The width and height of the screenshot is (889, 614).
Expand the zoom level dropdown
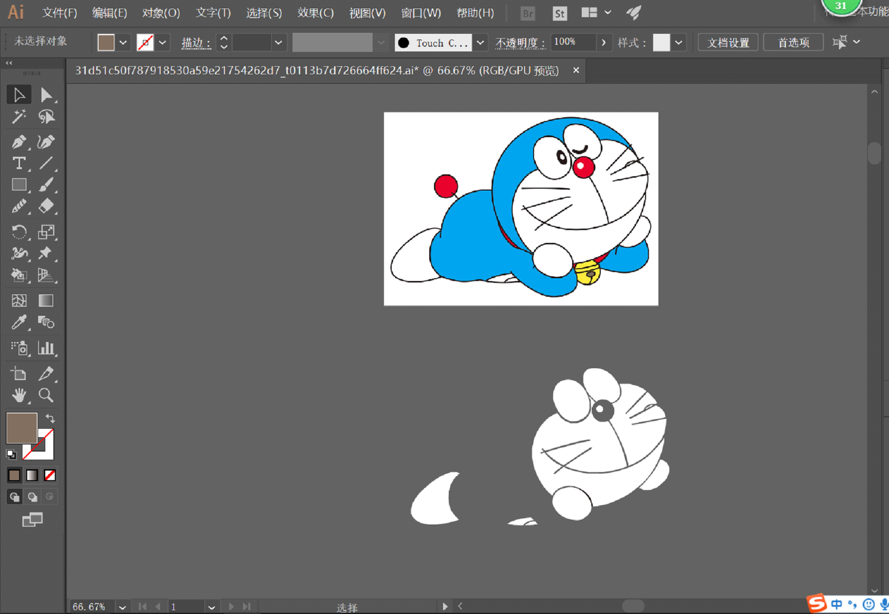[x=122, y=607]
